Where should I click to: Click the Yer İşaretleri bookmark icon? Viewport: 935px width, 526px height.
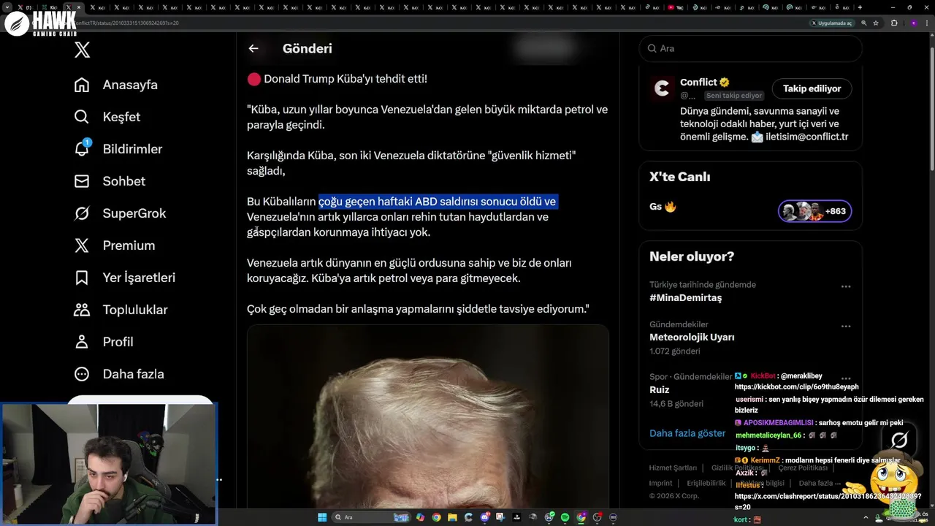click(x=82, y=278)
